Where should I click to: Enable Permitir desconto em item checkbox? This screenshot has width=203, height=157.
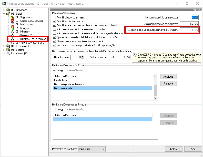tap(54, 17)
